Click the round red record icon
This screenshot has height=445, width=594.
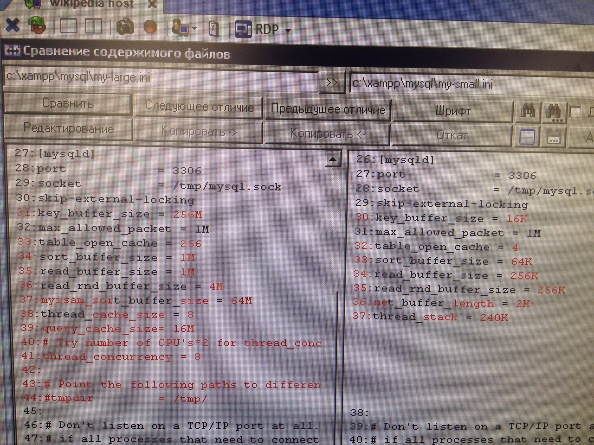point(150,27)
